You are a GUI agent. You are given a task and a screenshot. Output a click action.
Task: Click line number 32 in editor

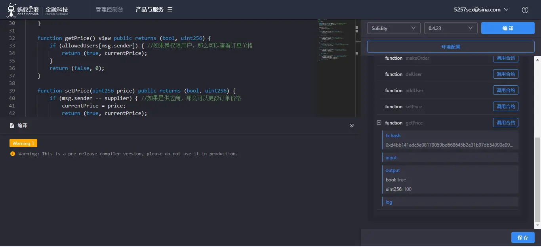(11, 38)
